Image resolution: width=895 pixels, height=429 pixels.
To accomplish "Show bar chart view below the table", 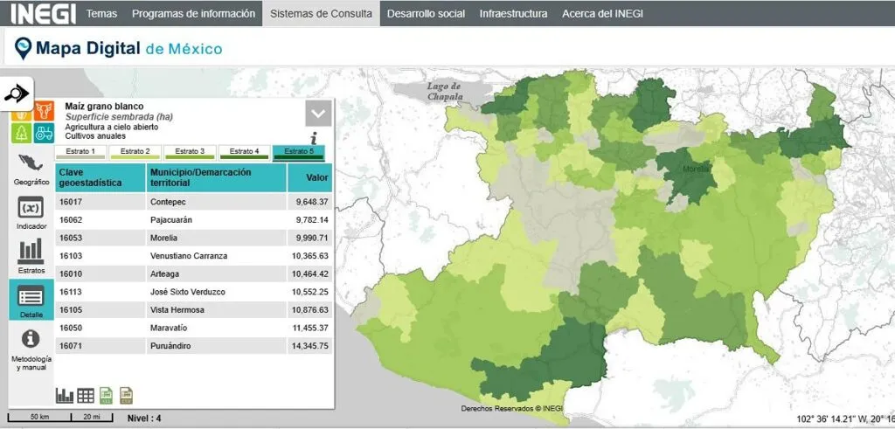I will 65,395.
